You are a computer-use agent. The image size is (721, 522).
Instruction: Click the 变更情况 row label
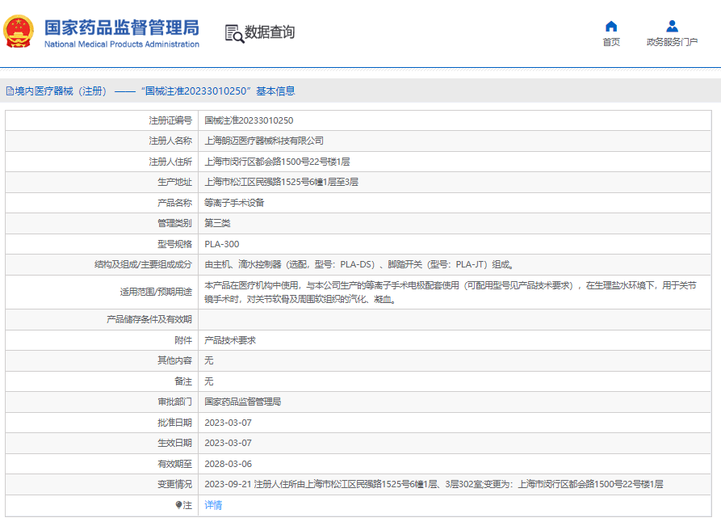tap(174, 484)
